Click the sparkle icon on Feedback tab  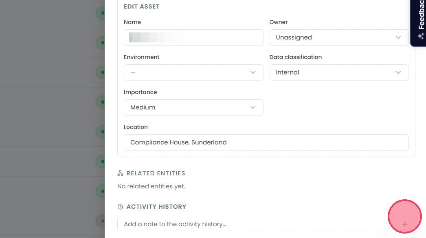pyautogui.click(x=421, y=36)
